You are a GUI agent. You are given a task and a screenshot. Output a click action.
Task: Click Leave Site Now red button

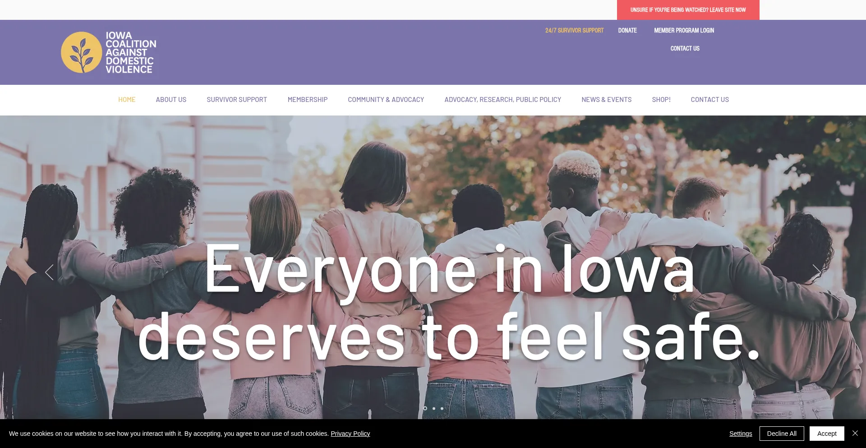[688, 10]
